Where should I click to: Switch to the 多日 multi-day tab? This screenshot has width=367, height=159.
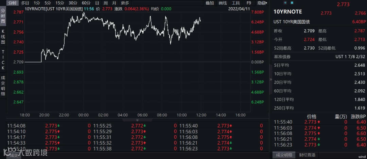[25, 3]
